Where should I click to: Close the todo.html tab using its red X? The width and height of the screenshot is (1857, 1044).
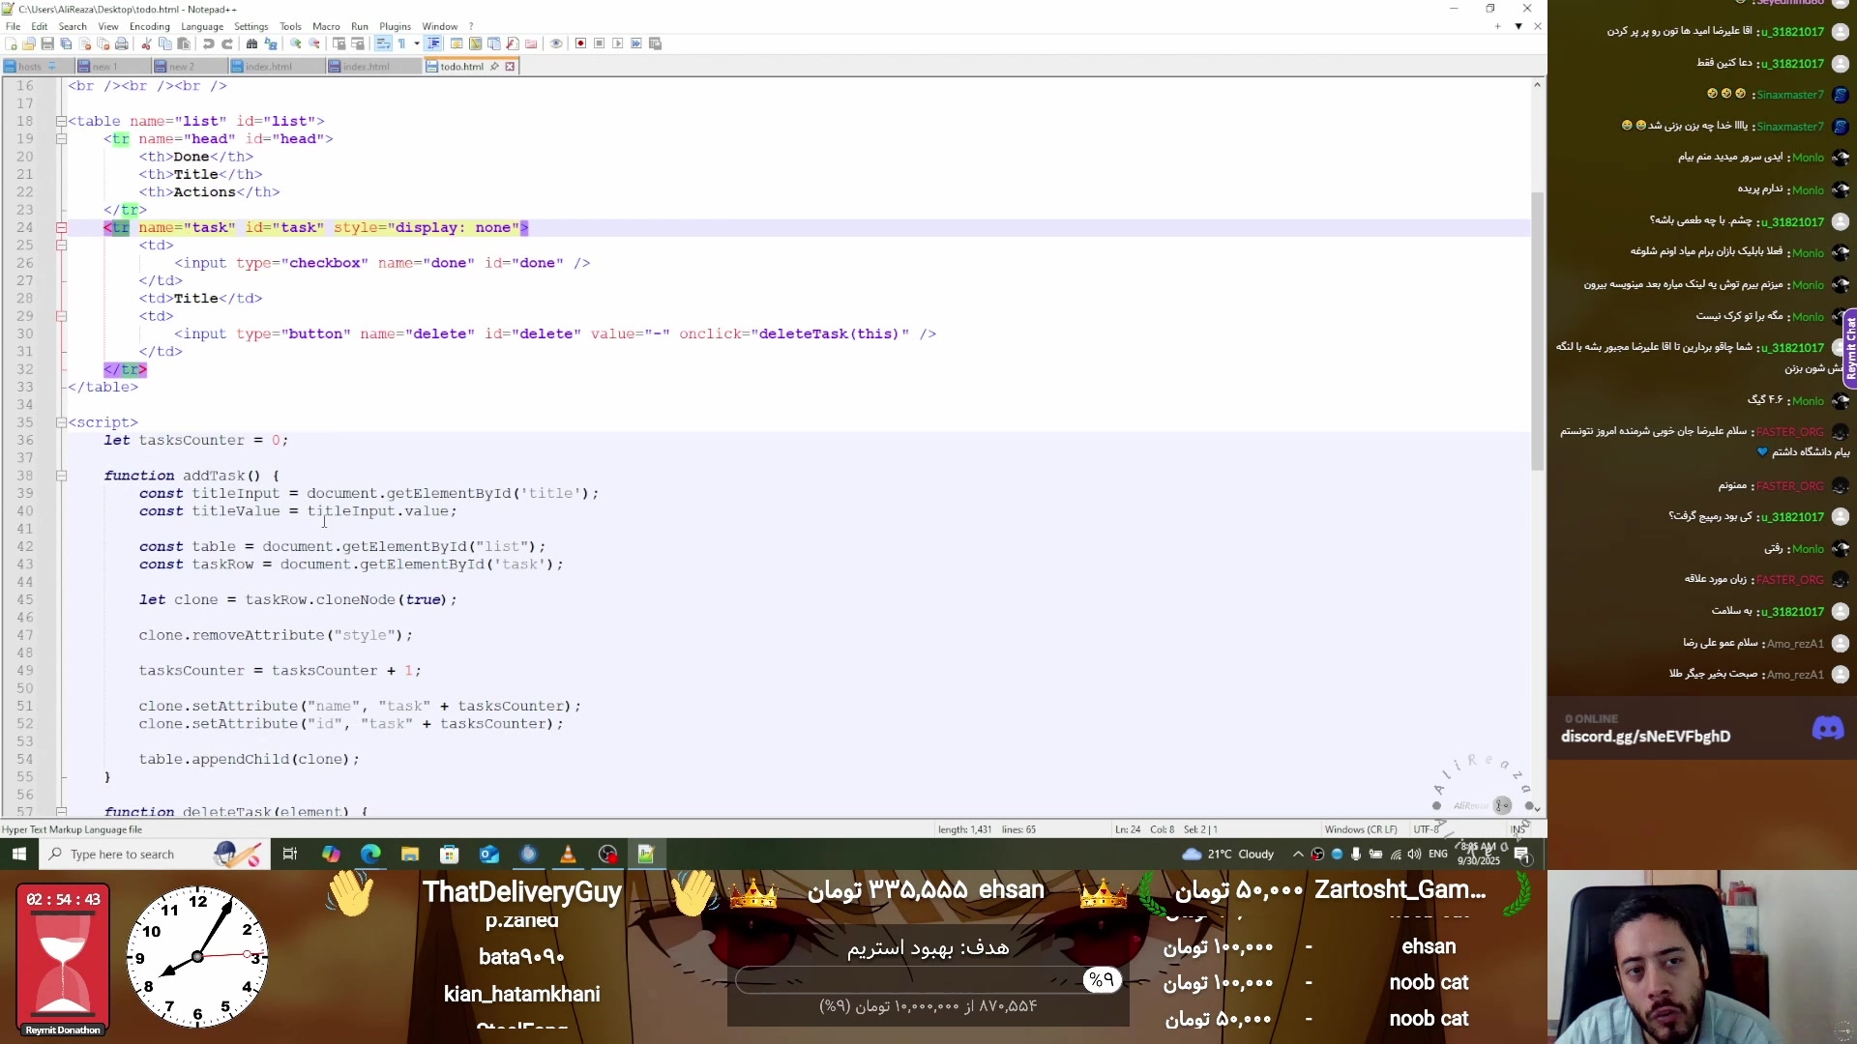point(510,67)
